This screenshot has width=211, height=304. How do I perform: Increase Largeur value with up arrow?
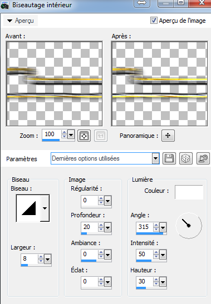(41, 257)
